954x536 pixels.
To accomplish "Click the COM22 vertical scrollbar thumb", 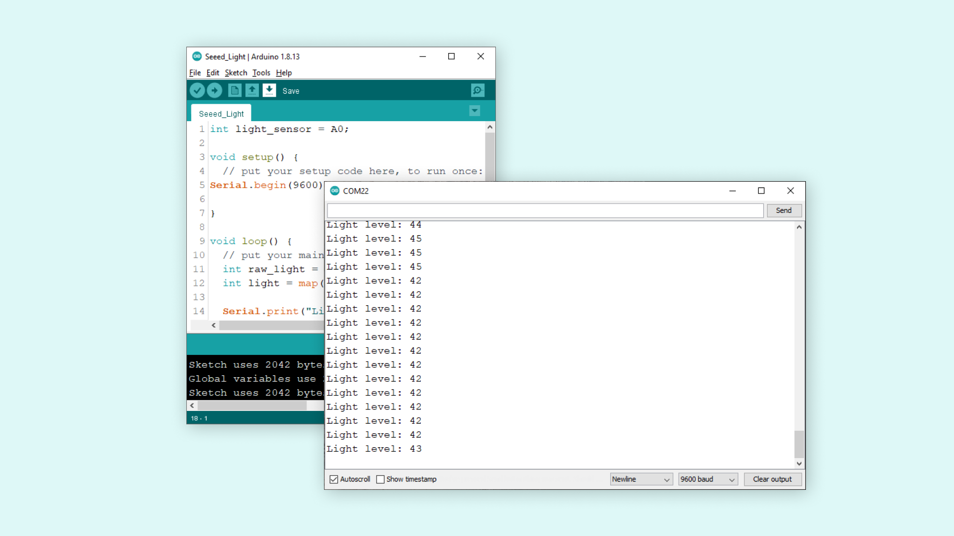I will click(799, 444).
